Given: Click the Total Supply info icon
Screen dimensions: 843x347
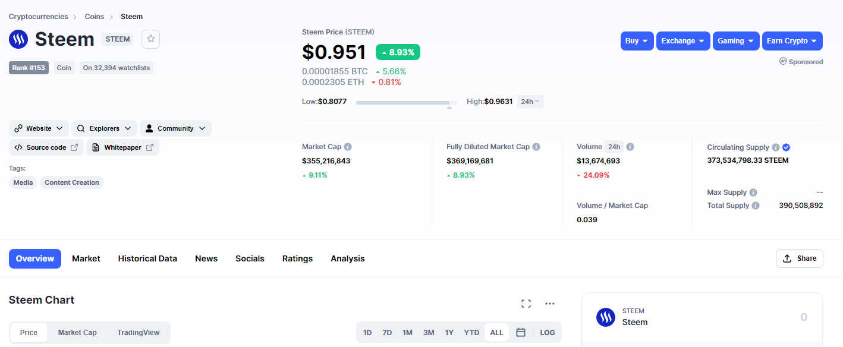Looking at the screenshot, I should tap(756, 206).
